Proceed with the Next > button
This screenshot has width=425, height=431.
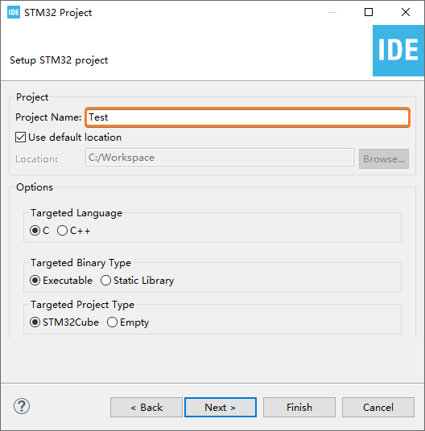(x=221, y=408)
